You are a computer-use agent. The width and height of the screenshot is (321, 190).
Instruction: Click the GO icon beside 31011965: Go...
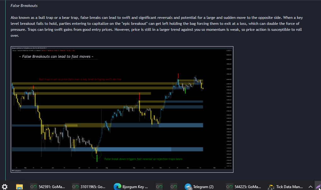[x=75, y=187]
